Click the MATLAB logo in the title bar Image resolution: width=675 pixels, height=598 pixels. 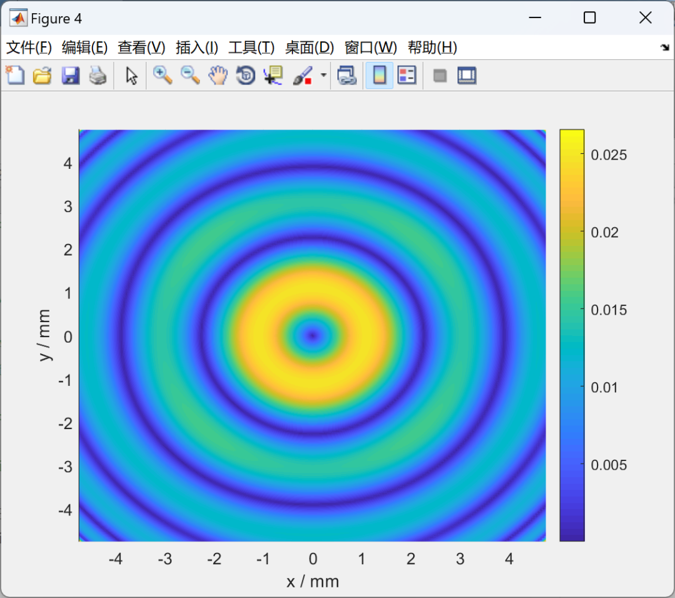[18, 18]
